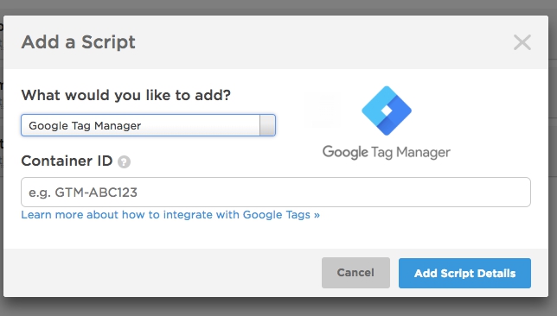
Task: Click the Container ID help icon
Action: coord(124,162)
